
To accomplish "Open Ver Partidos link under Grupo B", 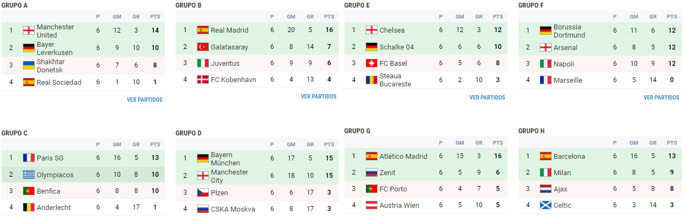I will [318, 96].
